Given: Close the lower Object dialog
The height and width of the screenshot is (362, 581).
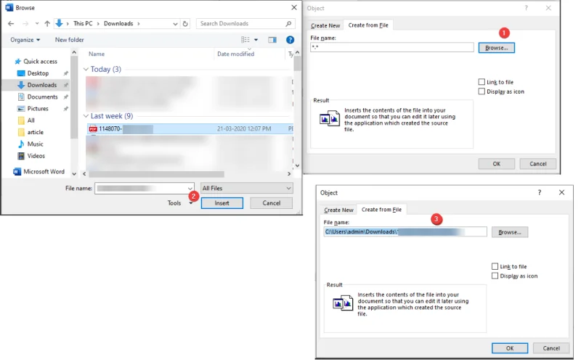Looking at the screenshot, I should tap(561, 192).
